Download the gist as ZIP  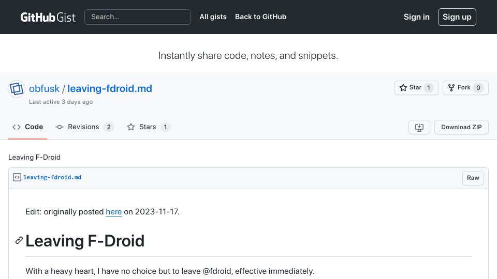461,127
